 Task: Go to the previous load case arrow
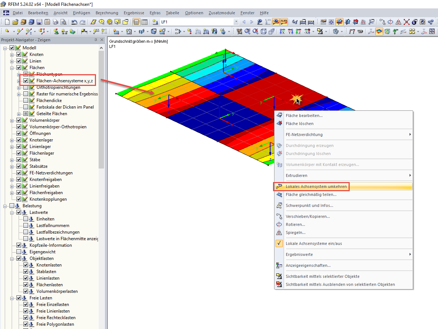point(244,22)
